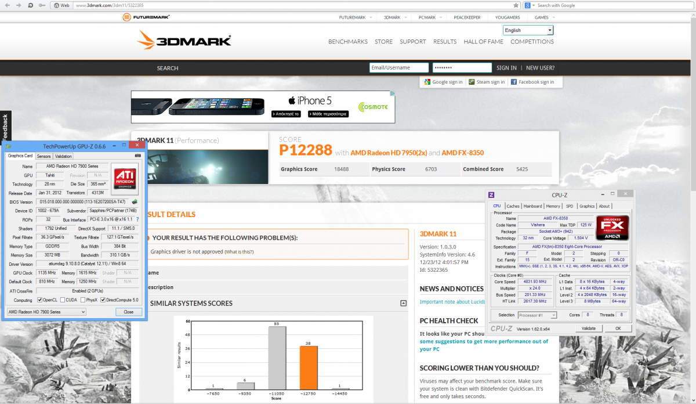Open About tab in CPU-Z
The height and width of the screenshot is (404, 696).
click(x=604, y=206)
